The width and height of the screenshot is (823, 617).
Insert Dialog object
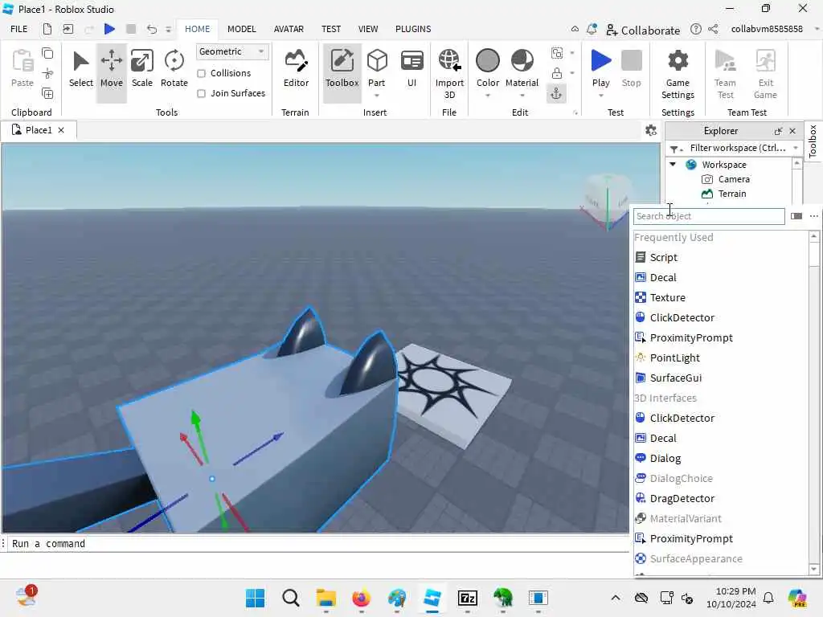coord(665,458)
